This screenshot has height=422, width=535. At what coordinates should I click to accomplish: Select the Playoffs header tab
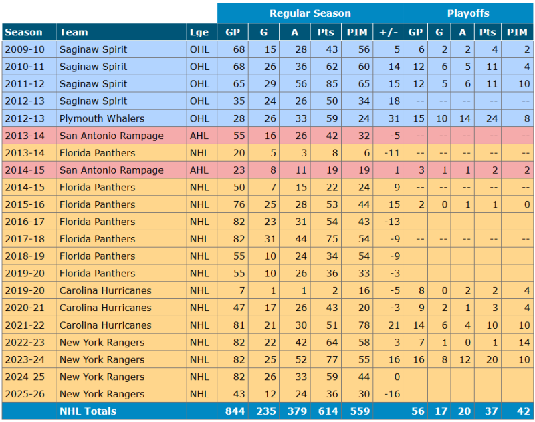click(x=467, y=13)
